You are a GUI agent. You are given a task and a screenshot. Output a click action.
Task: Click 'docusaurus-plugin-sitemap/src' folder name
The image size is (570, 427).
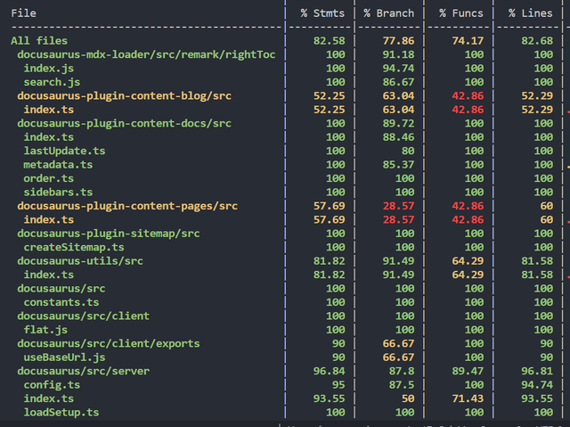click(x=109, y=234)
